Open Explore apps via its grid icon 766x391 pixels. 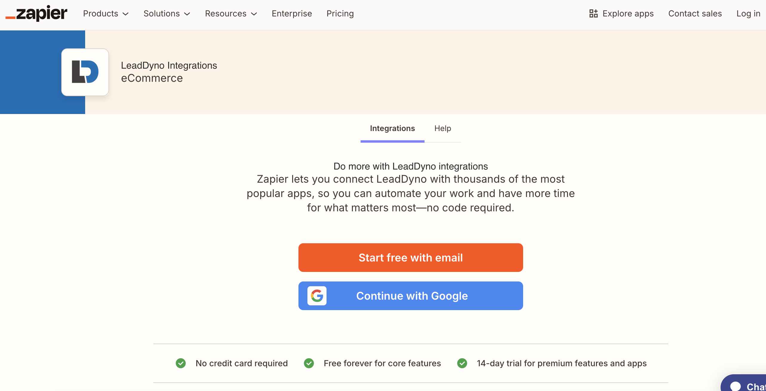pyautogui.click(x=593, y=13)
